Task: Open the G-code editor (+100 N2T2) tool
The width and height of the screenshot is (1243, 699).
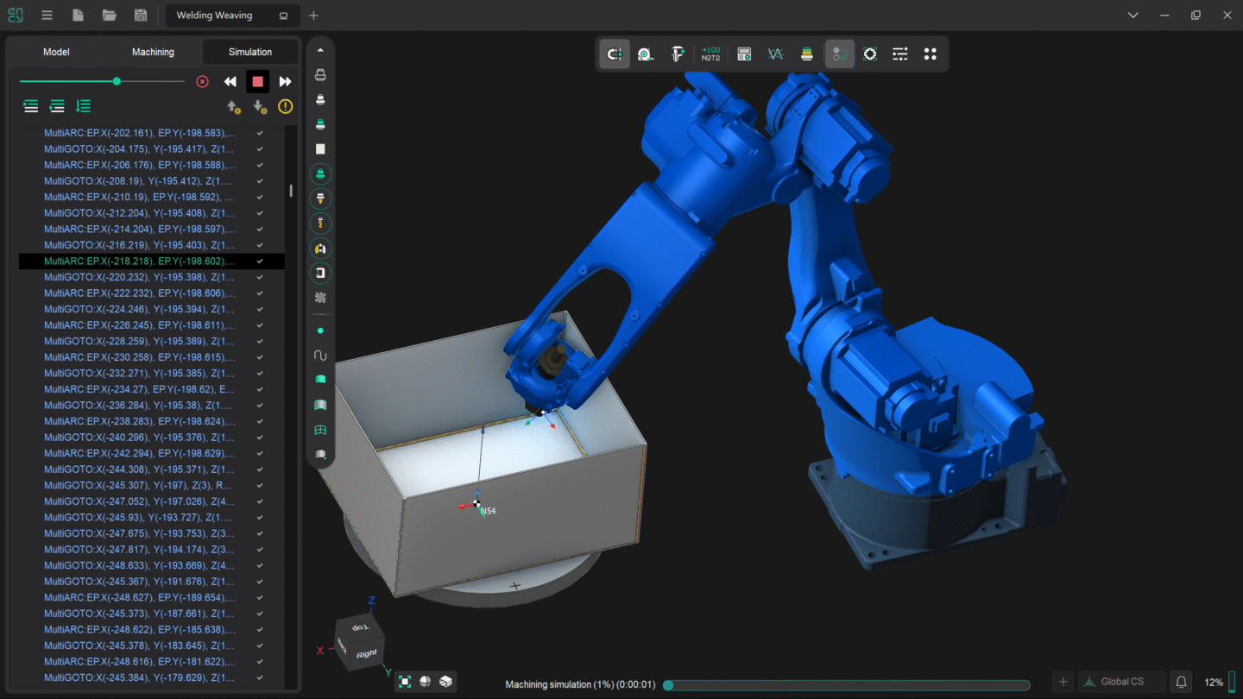Action: pyautogui.click(x=710, y=54)
